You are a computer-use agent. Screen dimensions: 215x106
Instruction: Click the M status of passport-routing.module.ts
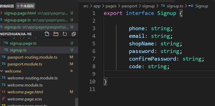(71, 57)
